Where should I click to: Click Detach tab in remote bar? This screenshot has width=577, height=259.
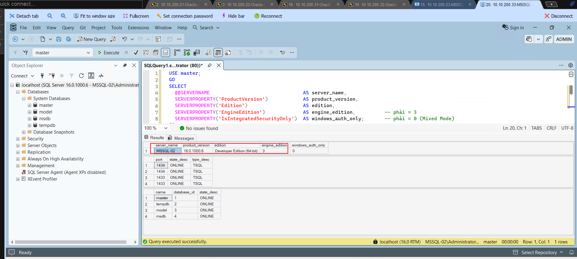click(24, 16)
